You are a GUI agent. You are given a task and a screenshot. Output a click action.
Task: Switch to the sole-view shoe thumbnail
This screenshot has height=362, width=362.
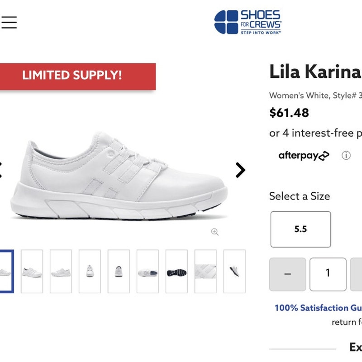(178, 269)
